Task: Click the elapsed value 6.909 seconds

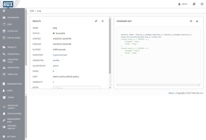Action: 59,49
